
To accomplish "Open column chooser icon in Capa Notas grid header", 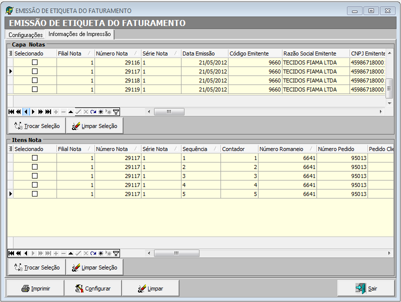I will pyautogui.click(x=10, y=53).
